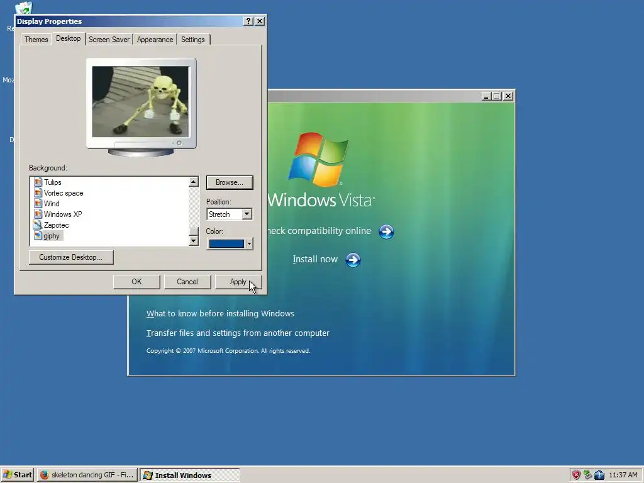
Task: Click the Vortec space wallpaper icon
Action: (38, 192)
